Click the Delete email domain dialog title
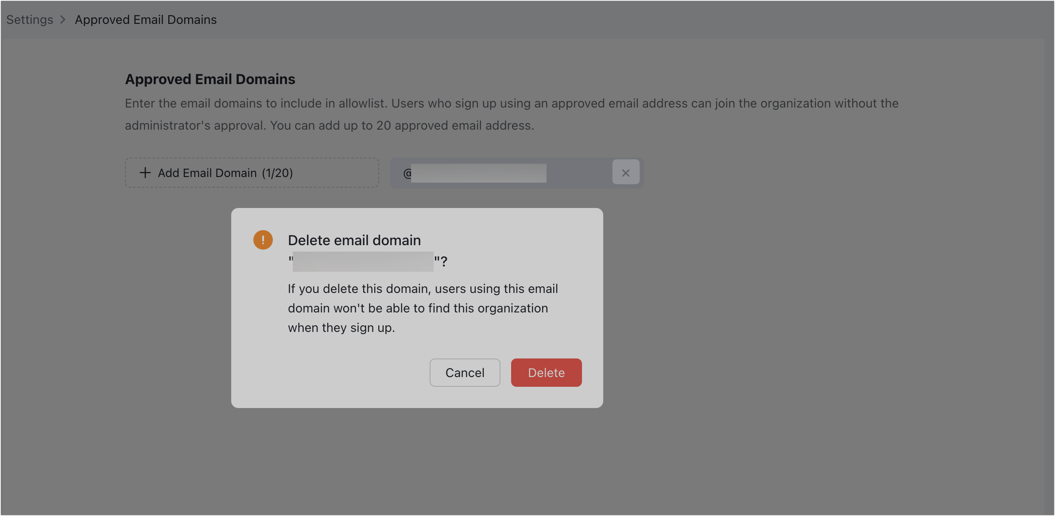Viewport: 1055px width, 516px height. pos(354,240)
